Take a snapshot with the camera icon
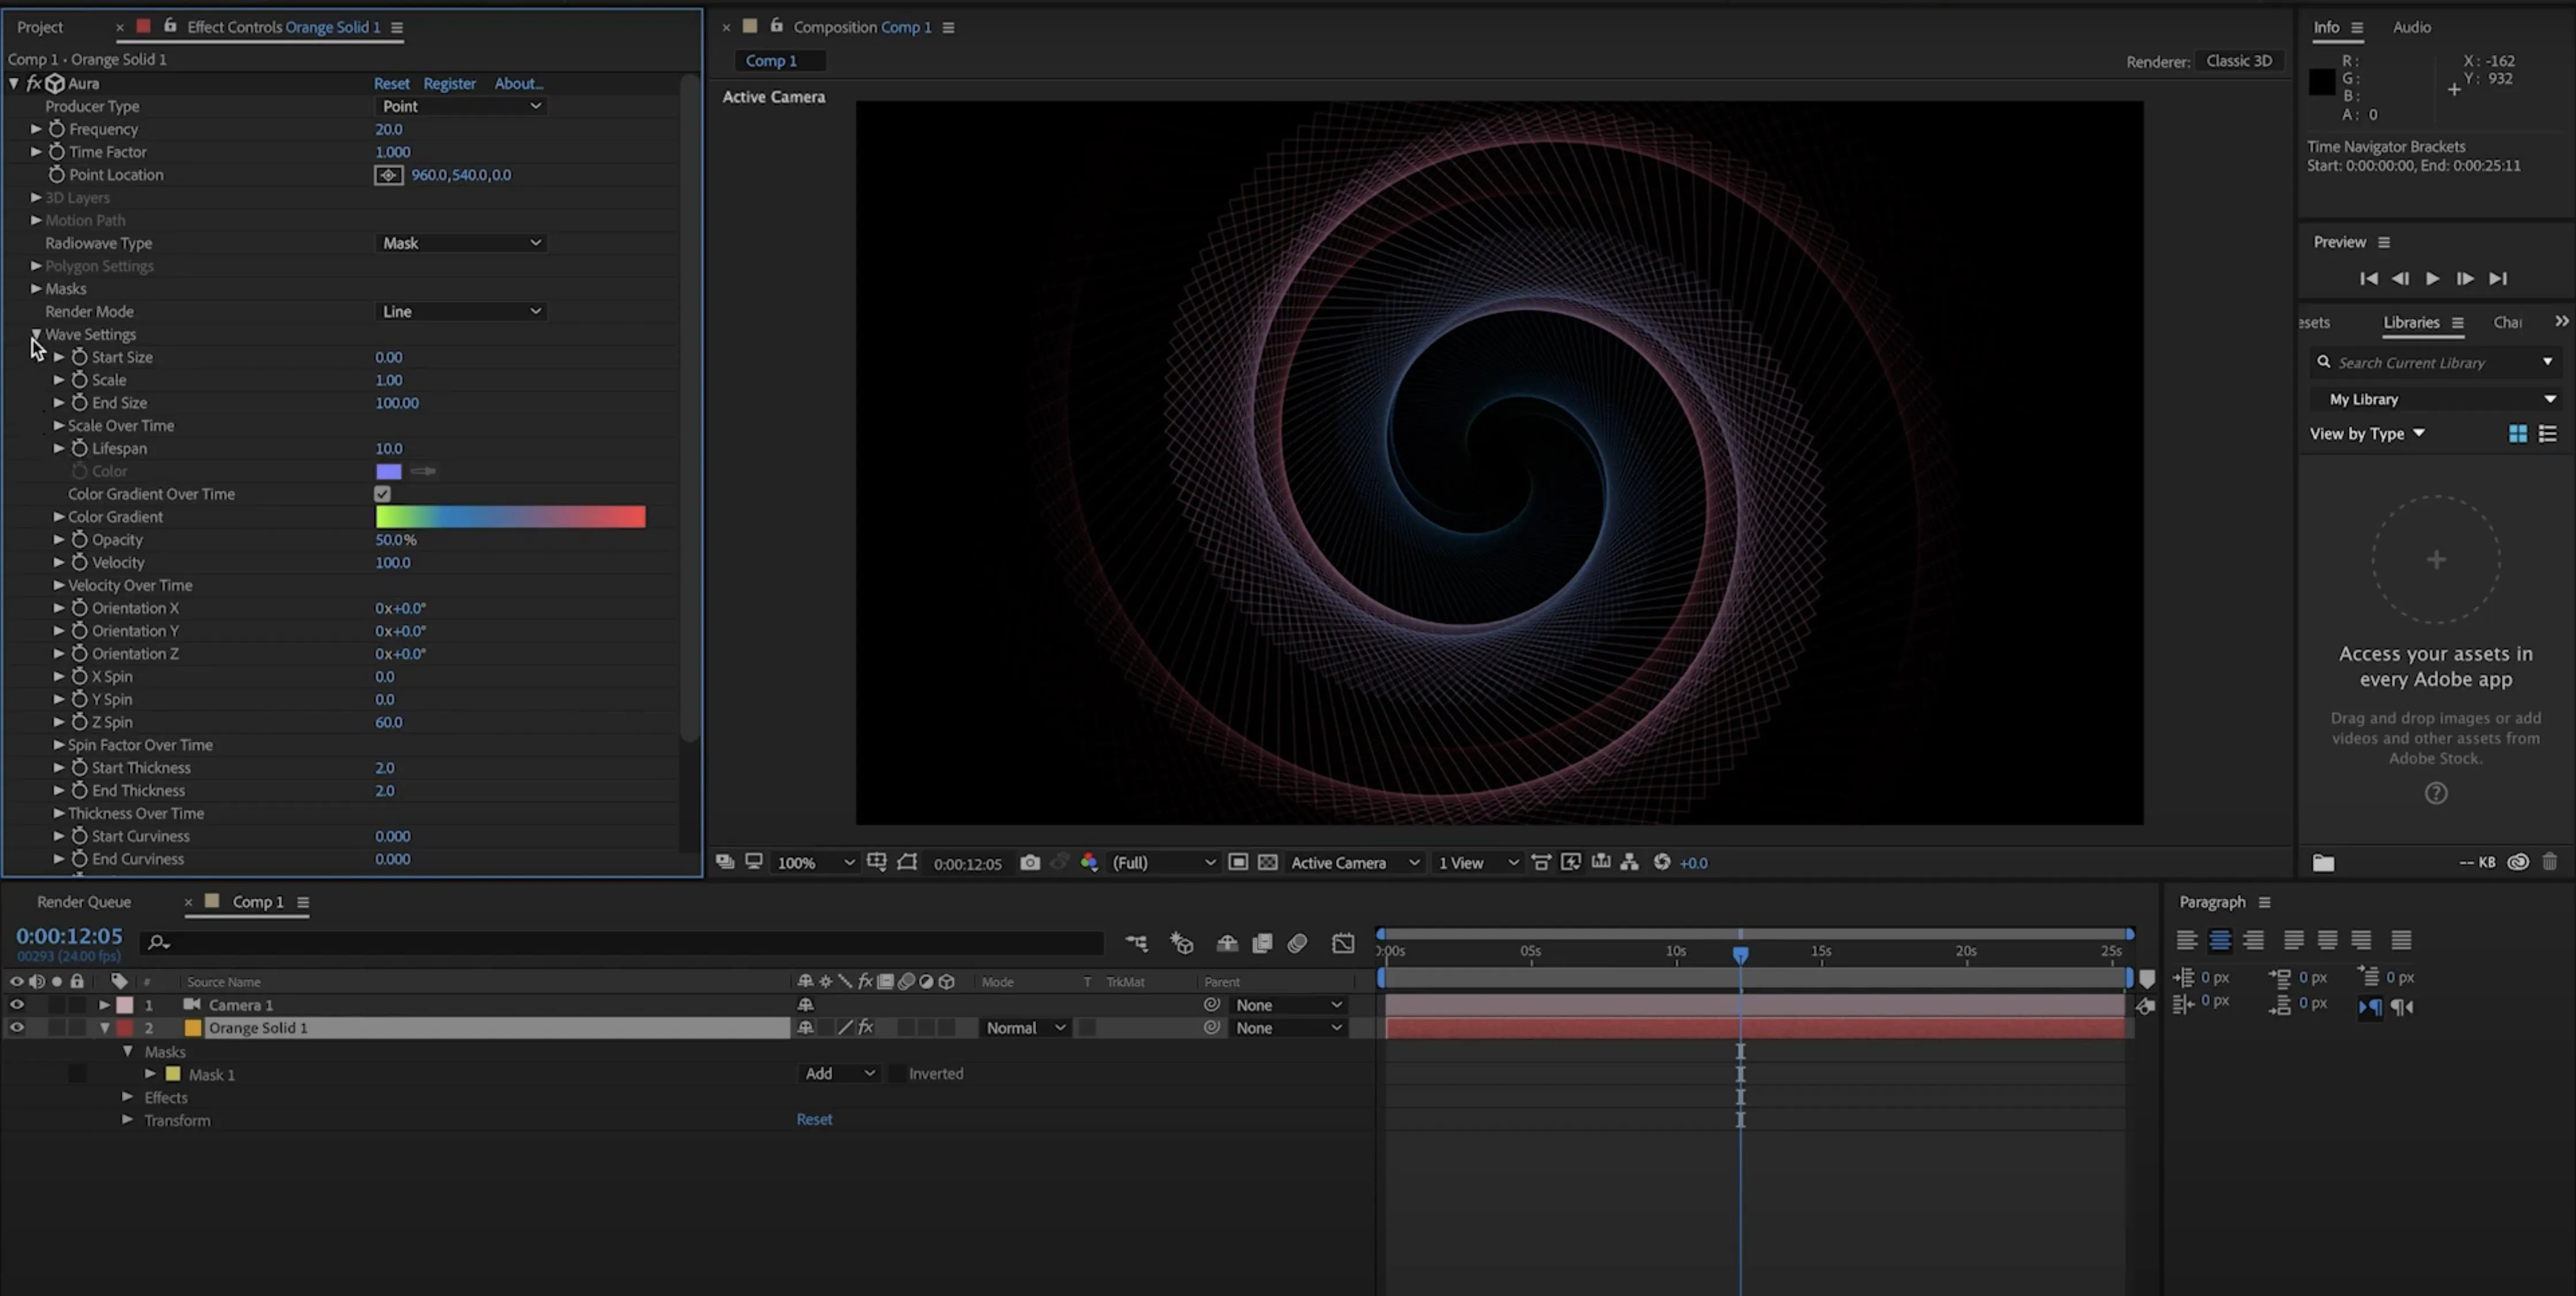This screenshot has width=2576, height=1296. point(1030,862)
